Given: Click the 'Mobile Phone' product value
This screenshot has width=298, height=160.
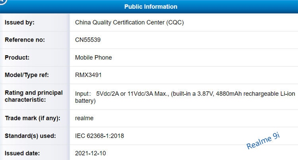Looking at the screenshot, I should tap(93, 57).
